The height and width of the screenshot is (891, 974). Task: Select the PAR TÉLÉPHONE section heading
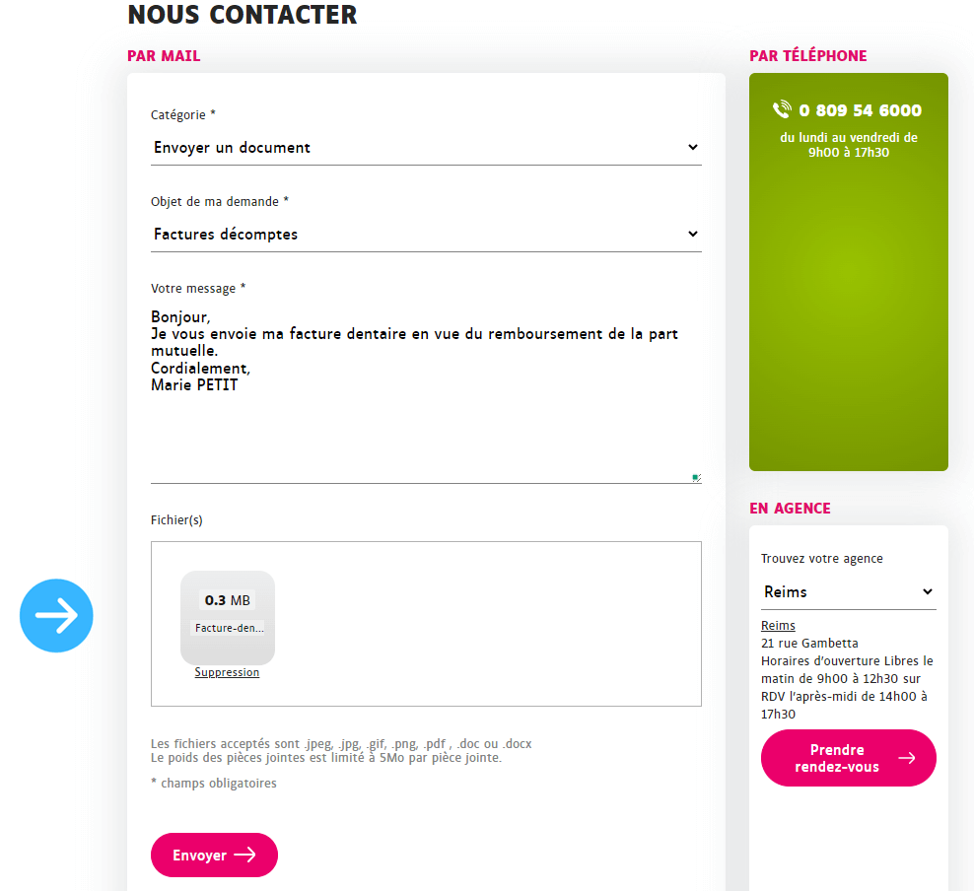click(x=808, y=56)
